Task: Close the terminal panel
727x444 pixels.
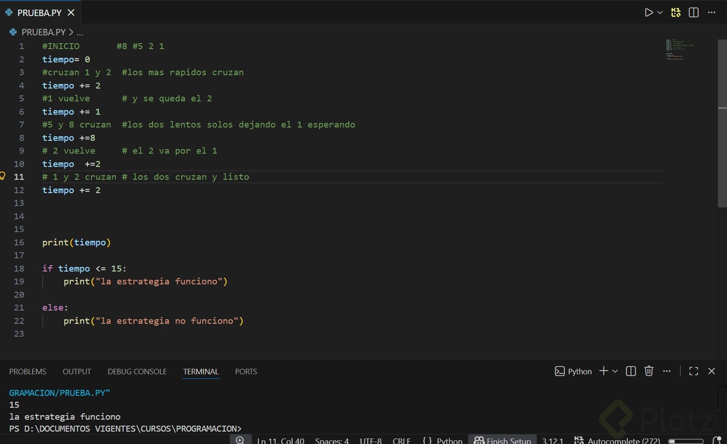Action: (711, 371)
